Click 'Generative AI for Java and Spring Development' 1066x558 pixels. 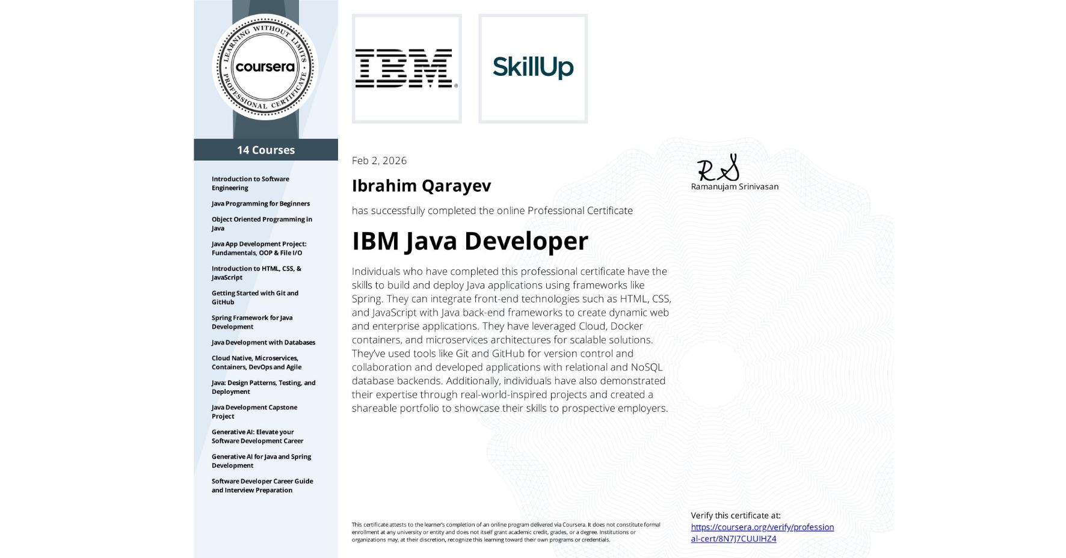coord(261,461)
